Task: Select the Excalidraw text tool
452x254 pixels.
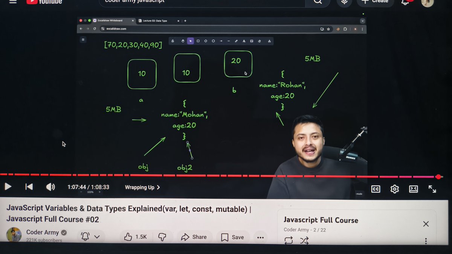Action: point(244,41)
